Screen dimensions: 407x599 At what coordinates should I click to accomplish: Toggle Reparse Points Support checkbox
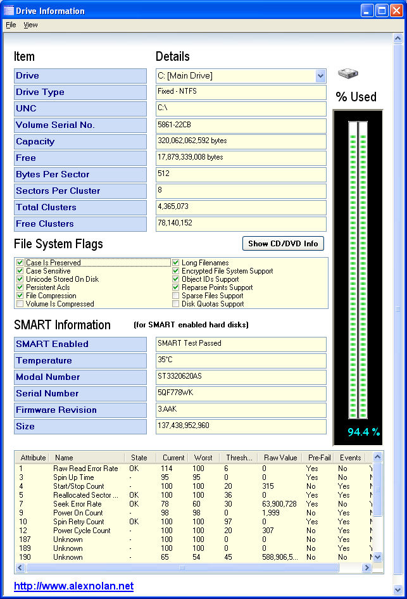(175, 287)
